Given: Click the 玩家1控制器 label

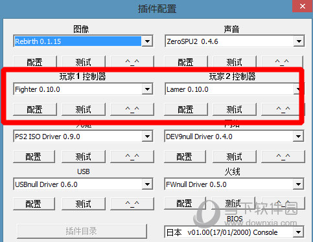Looking at the screenshot, I should click(x=83, y=76).
